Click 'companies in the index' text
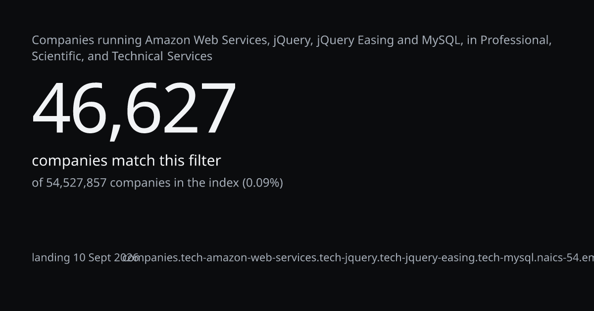Image resolution: width=594 pixels, height=311 pixels. (174, 183)
